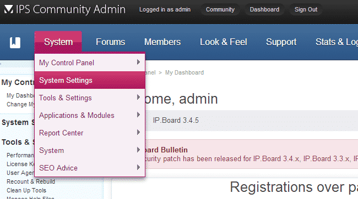Open the bookmark icon in navigation bar
The height and width of the screenshot is (199, 358).
click(15, 42)
